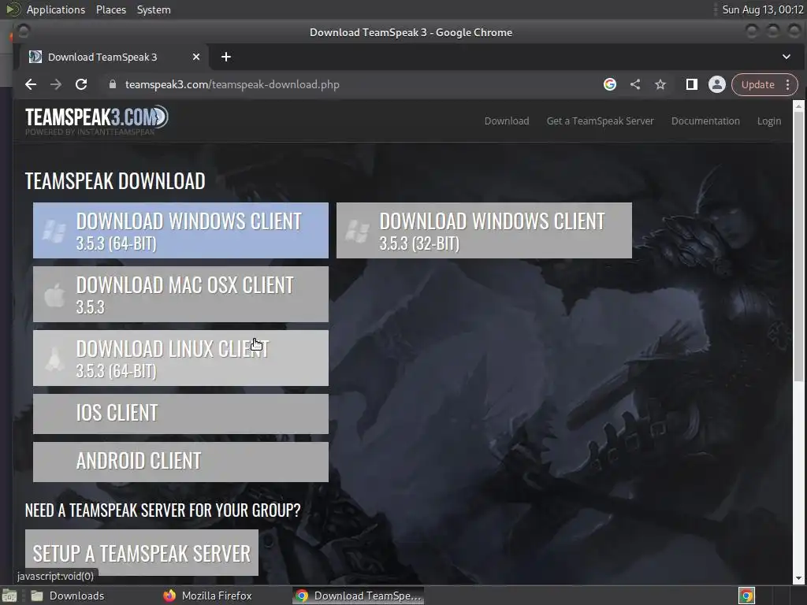This screenshot has height=605, width=807.
Task: Click the lock icon in address bar
Action: coord(112,84)
